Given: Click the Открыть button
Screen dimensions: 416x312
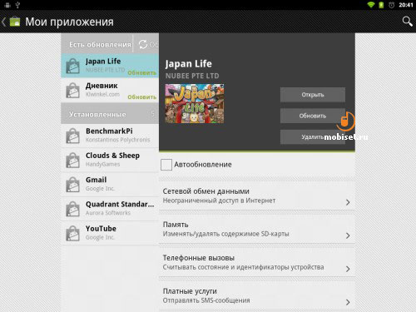Looking at the screenshot, I should 313,95.
